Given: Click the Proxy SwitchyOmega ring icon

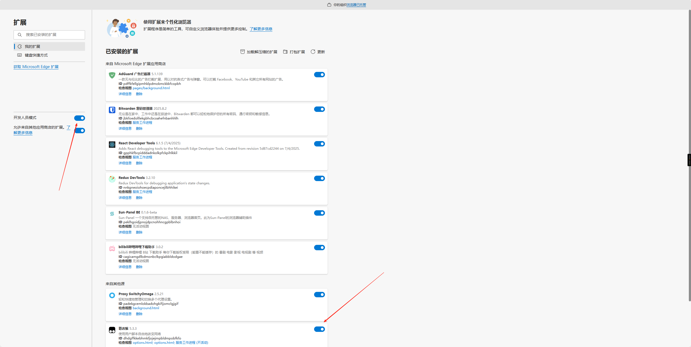Looking at the screenshot, I should click(x=112, y=295).
